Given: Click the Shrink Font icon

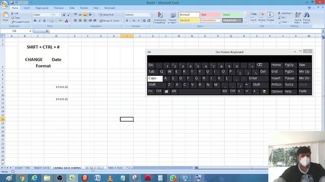Looking at the screenshot, I should [69, 15].
